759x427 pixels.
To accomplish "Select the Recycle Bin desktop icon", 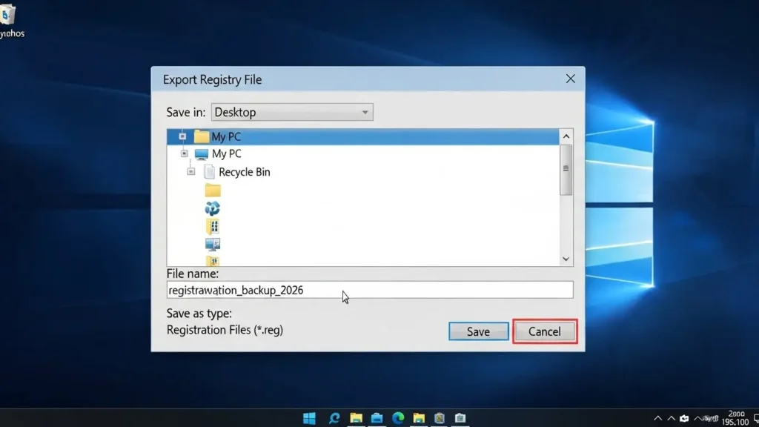I will (10, 18).
